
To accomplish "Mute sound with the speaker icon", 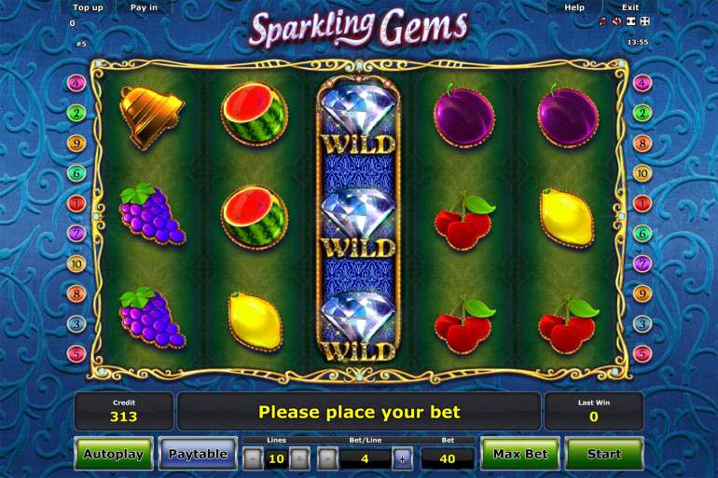I will [616, 21].
